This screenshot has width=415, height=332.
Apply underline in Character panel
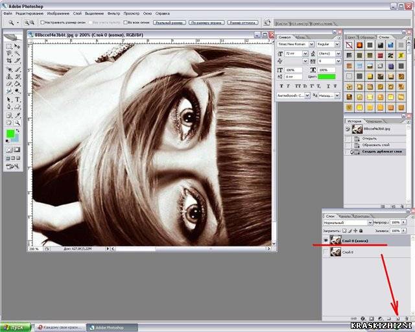point(328,86)
